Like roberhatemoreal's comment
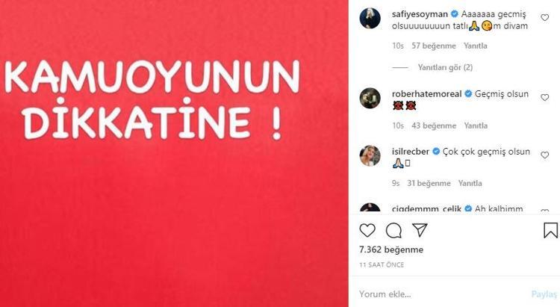Viewport: 560px width, 307px height. coord(544,98)
